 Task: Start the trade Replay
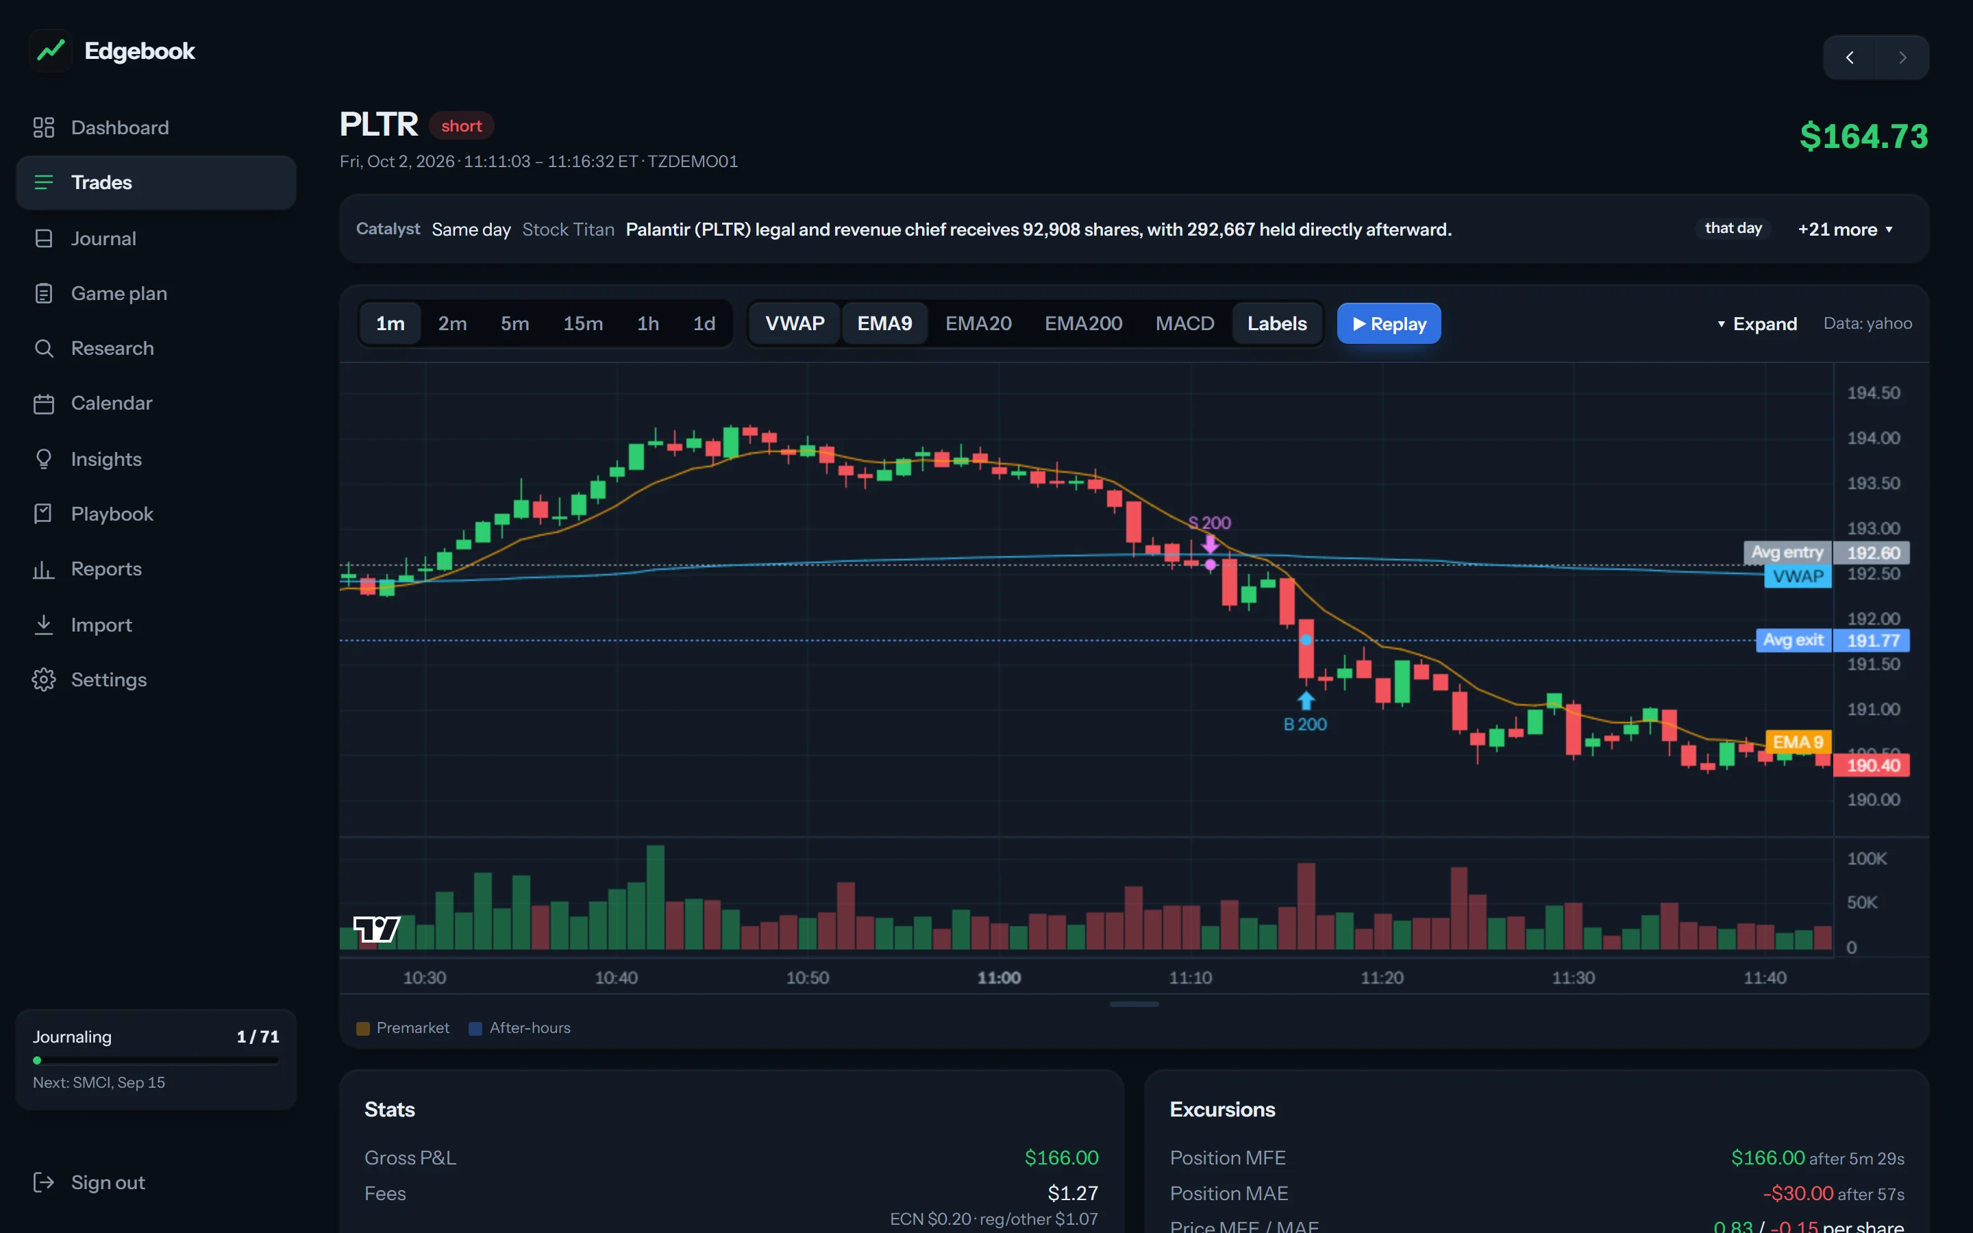(1389, 324)
